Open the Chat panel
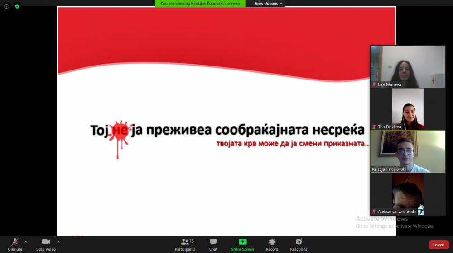 click(x=213, y=244)
